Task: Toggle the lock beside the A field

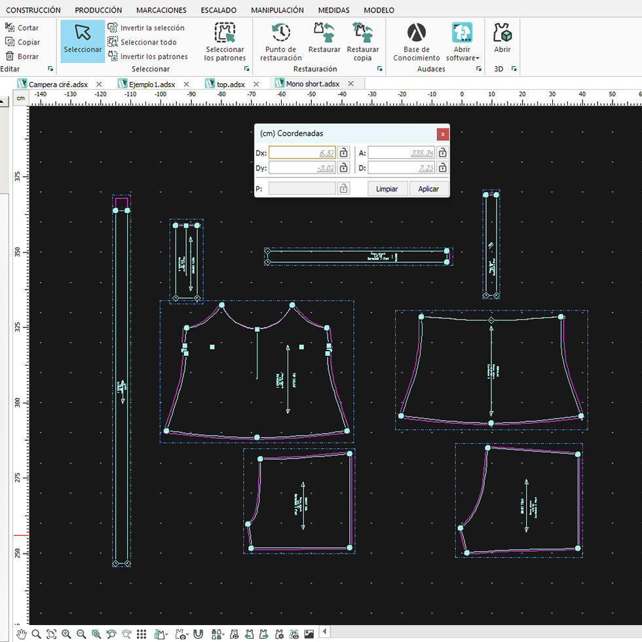Action: (443, 153)
